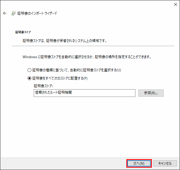Click the Windows に証明書ストアを自動的に instruction text
The width and height of the screenshot is (180, 170).
(x=87, y=57)
